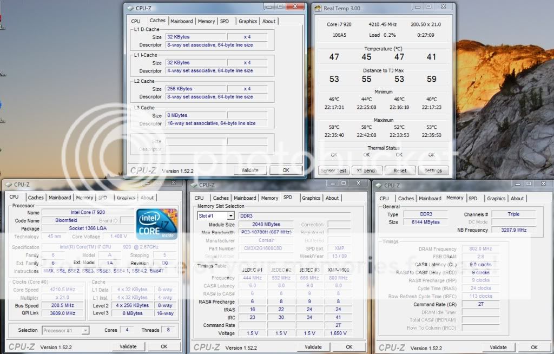Viewport: 554px width, 354px height.
Task: Click the XMP-1600 voltage '1.650 V'
Action: pyautogui.click(x=338, y=333)
